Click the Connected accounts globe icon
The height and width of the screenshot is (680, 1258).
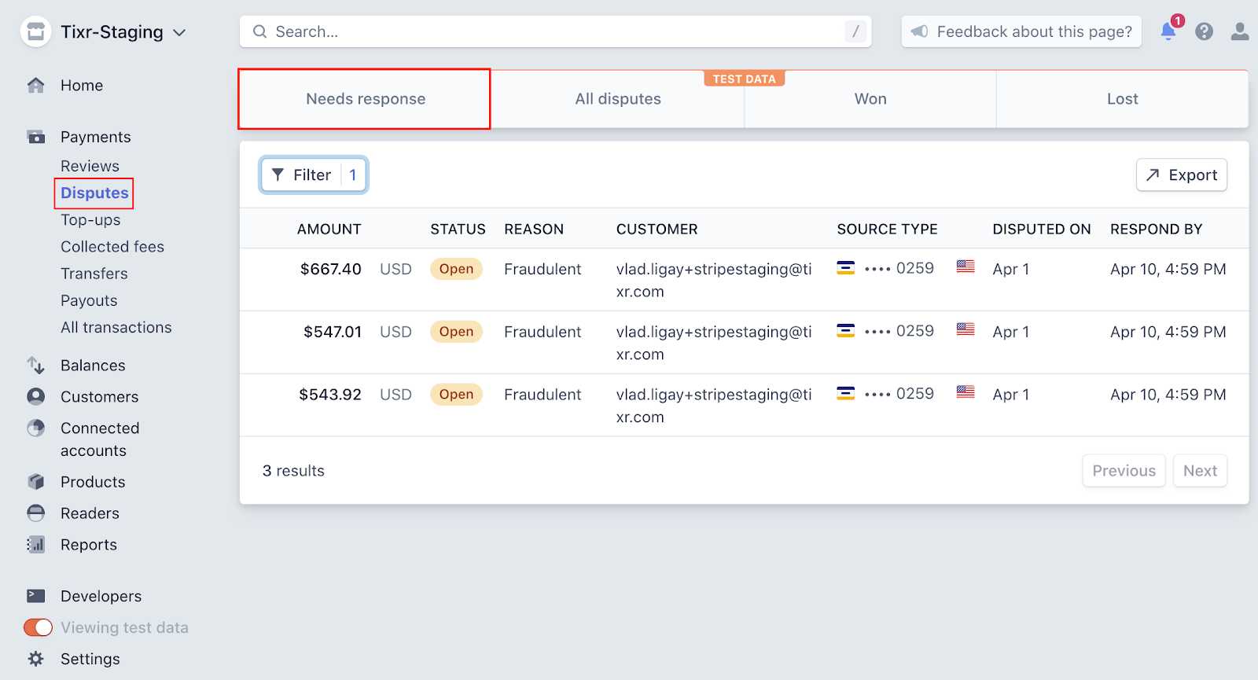coord(35,428)
